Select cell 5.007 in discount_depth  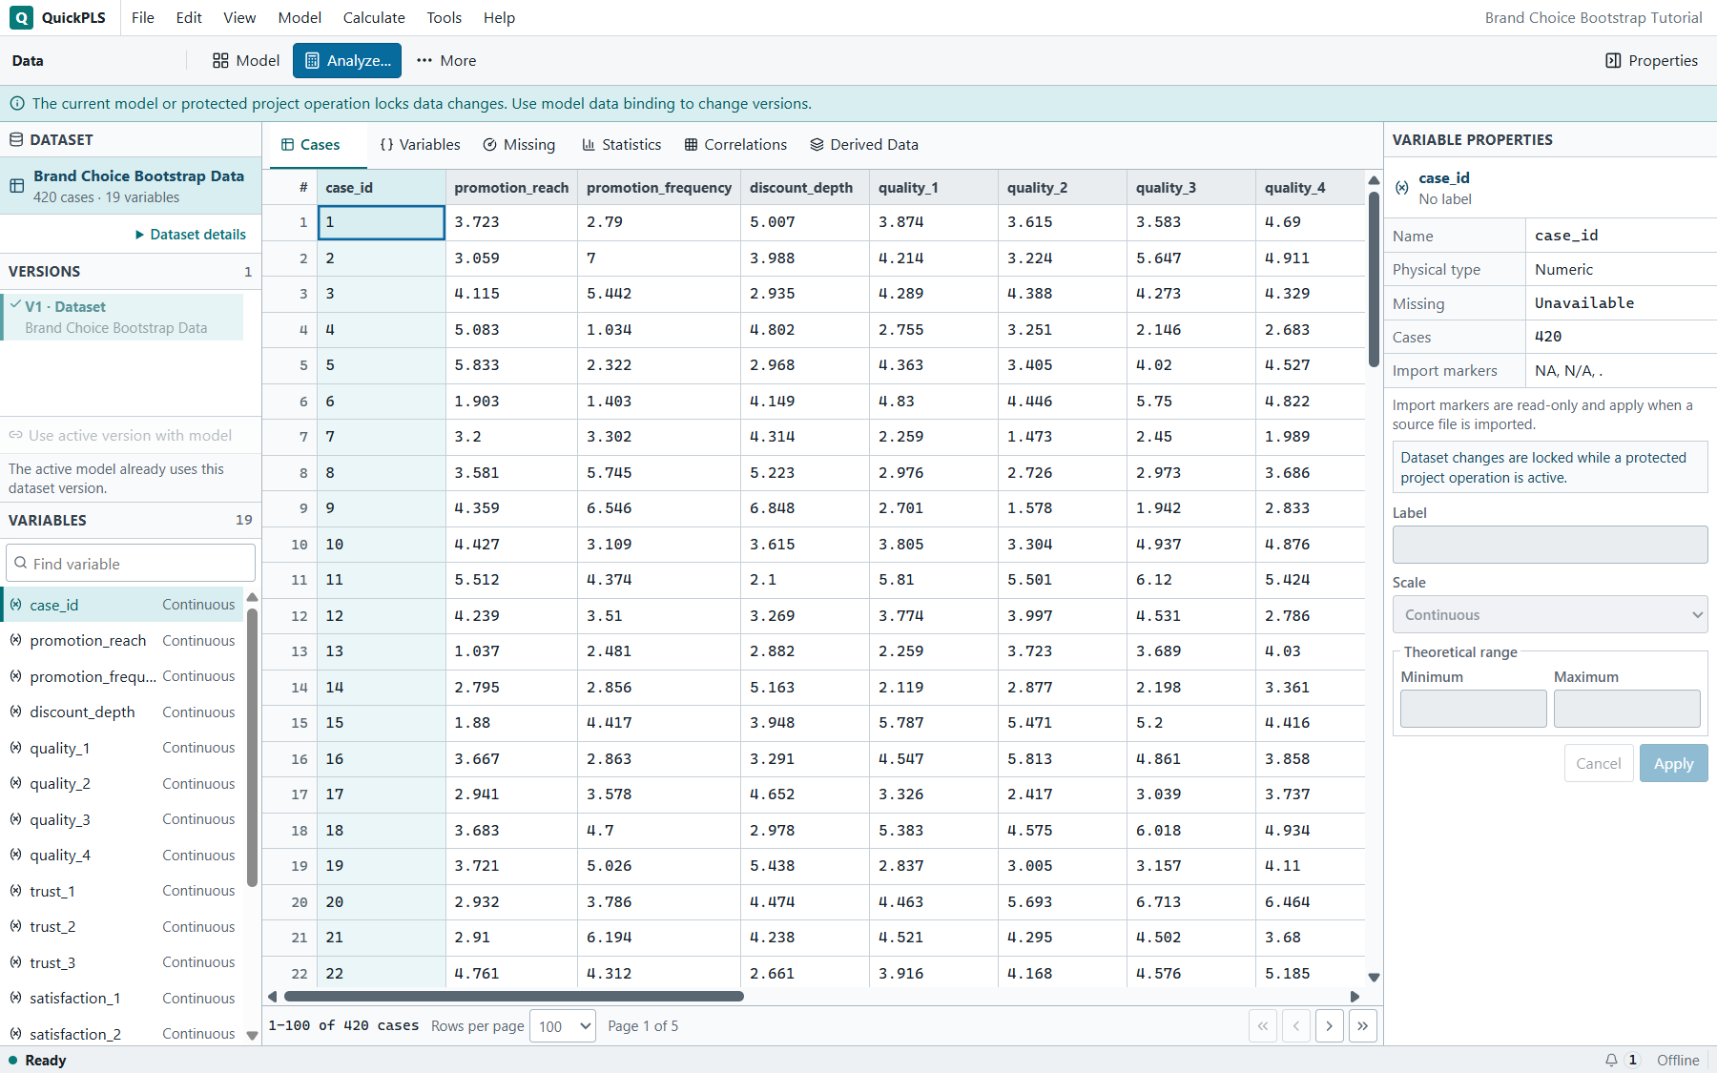(x=805, y=222)
